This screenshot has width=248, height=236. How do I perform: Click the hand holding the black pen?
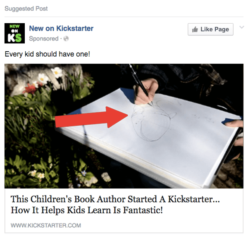(146, 92)
